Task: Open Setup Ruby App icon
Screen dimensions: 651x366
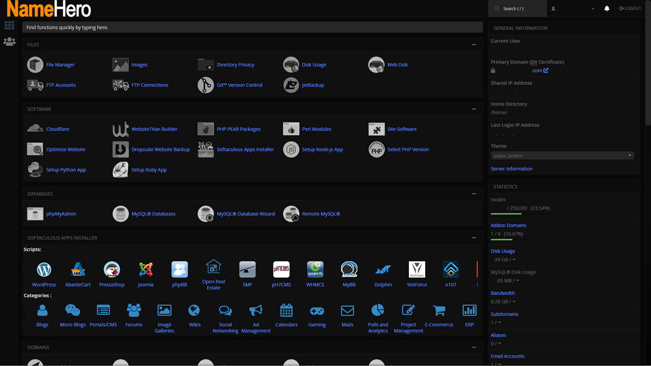Action: [x=121, y=170]
